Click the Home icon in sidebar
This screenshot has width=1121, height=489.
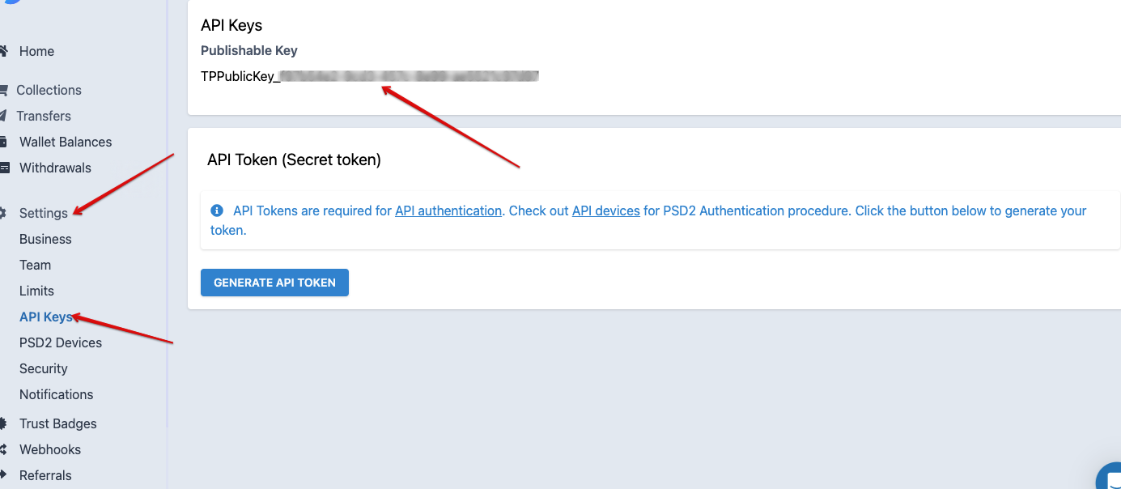(x=3, y=51)
